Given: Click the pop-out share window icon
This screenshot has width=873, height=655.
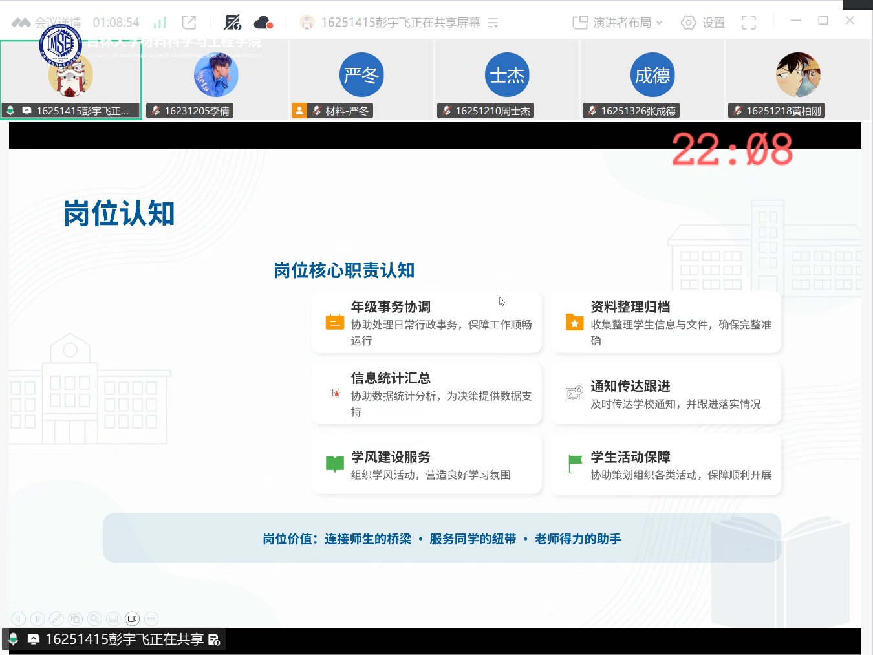Looking at the screenshot, I should (x=189, y=23).
